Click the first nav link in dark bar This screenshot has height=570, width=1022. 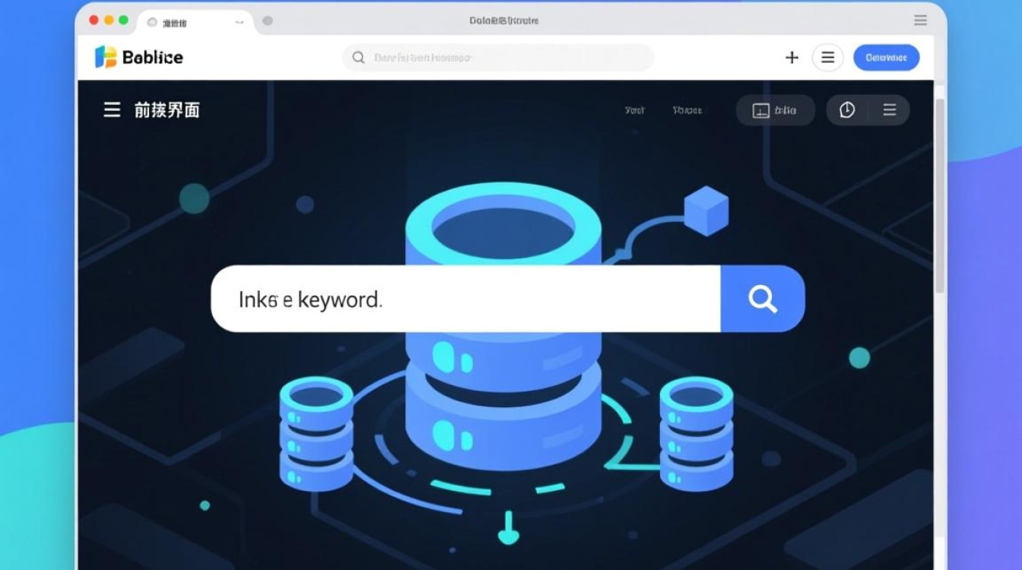[634, 110]
